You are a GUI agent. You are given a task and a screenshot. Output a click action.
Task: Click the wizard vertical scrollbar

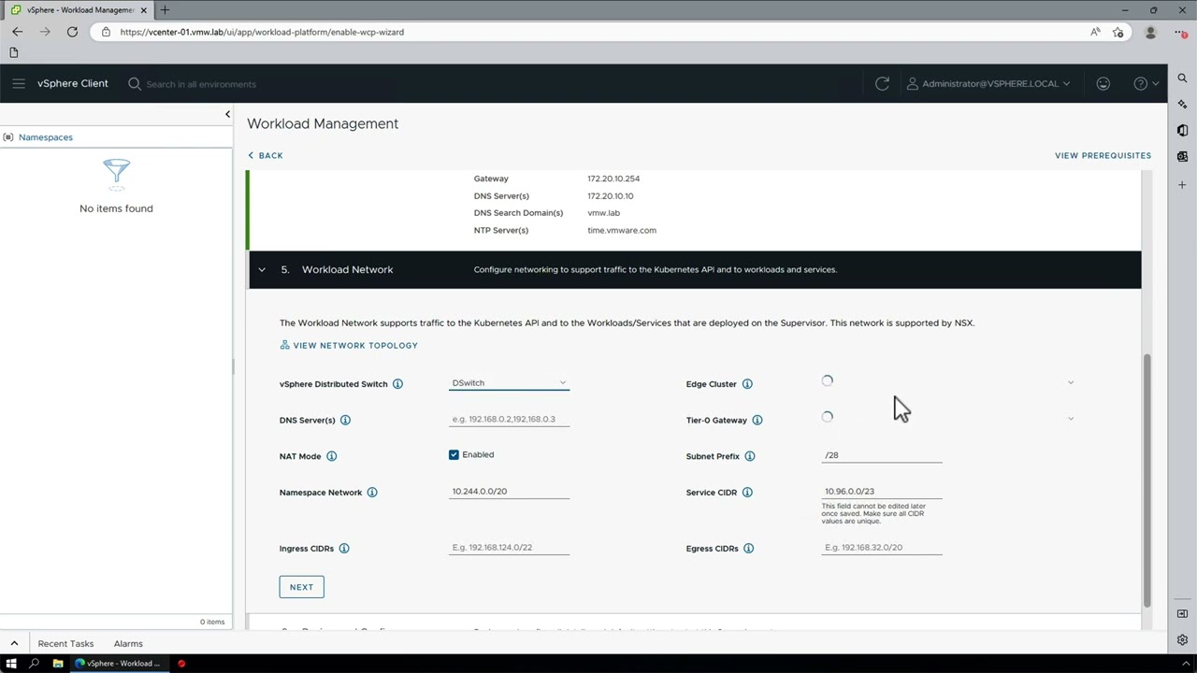pyautogui.click(x=1147, y=479)
